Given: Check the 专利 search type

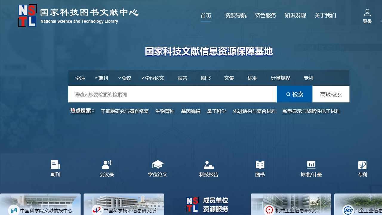Looking at the screenshot, I should (x=309, y=78).
